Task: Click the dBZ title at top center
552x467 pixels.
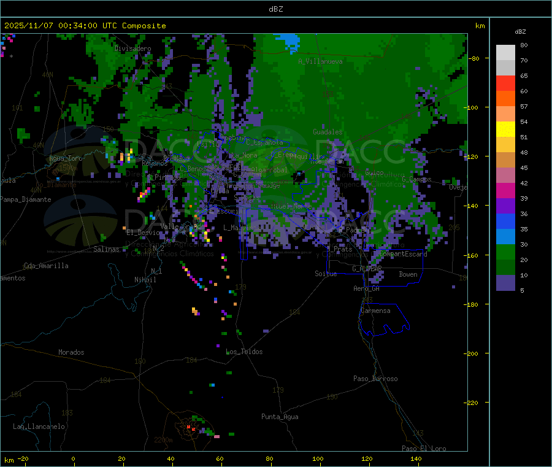Action: [275, 9]
